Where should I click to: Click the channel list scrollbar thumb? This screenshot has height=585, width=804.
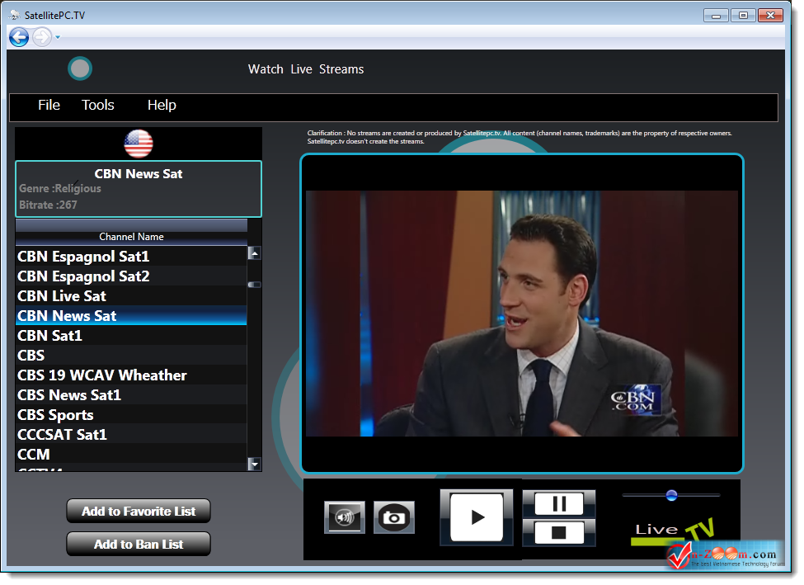click(x=254, y=285)
